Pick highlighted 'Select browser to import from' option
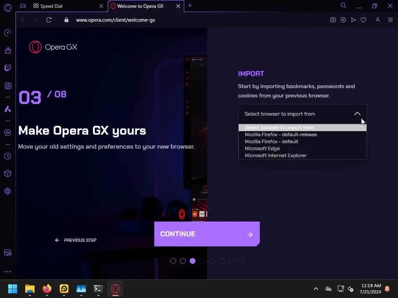Viewport: 398px width, 298px height. (x=302, y=128)
